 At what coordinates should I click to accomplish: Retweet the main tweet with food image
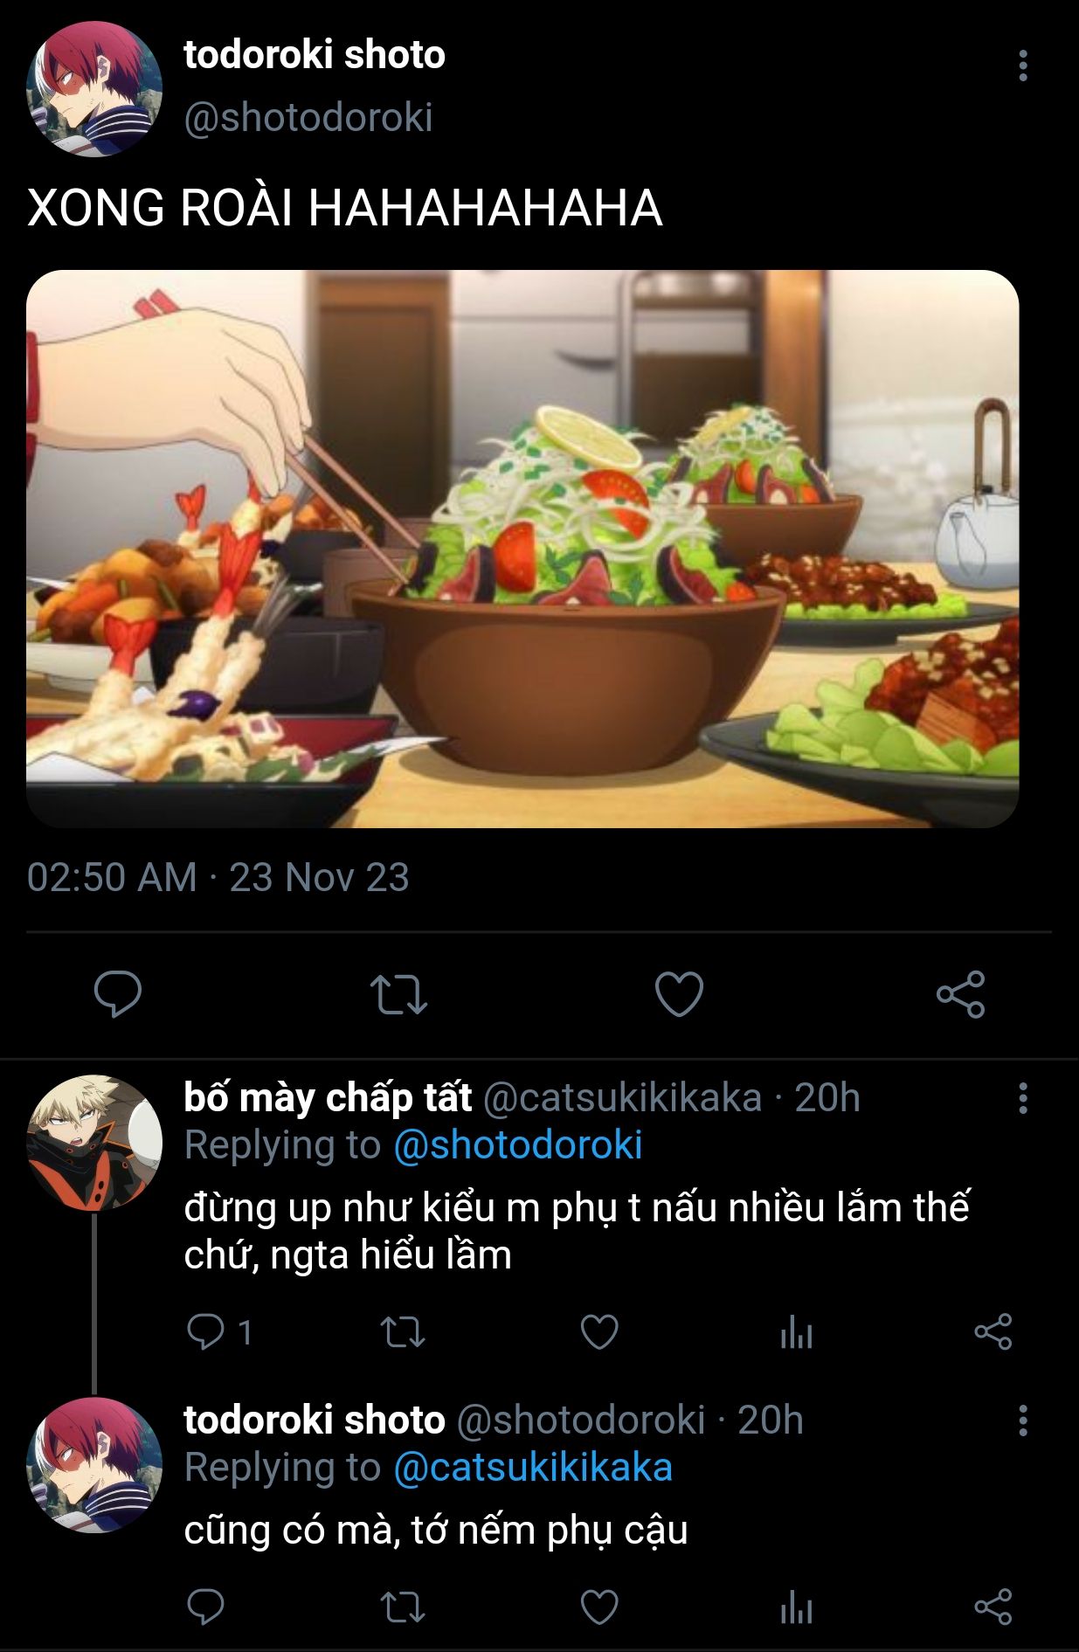(x=398, y=994)
